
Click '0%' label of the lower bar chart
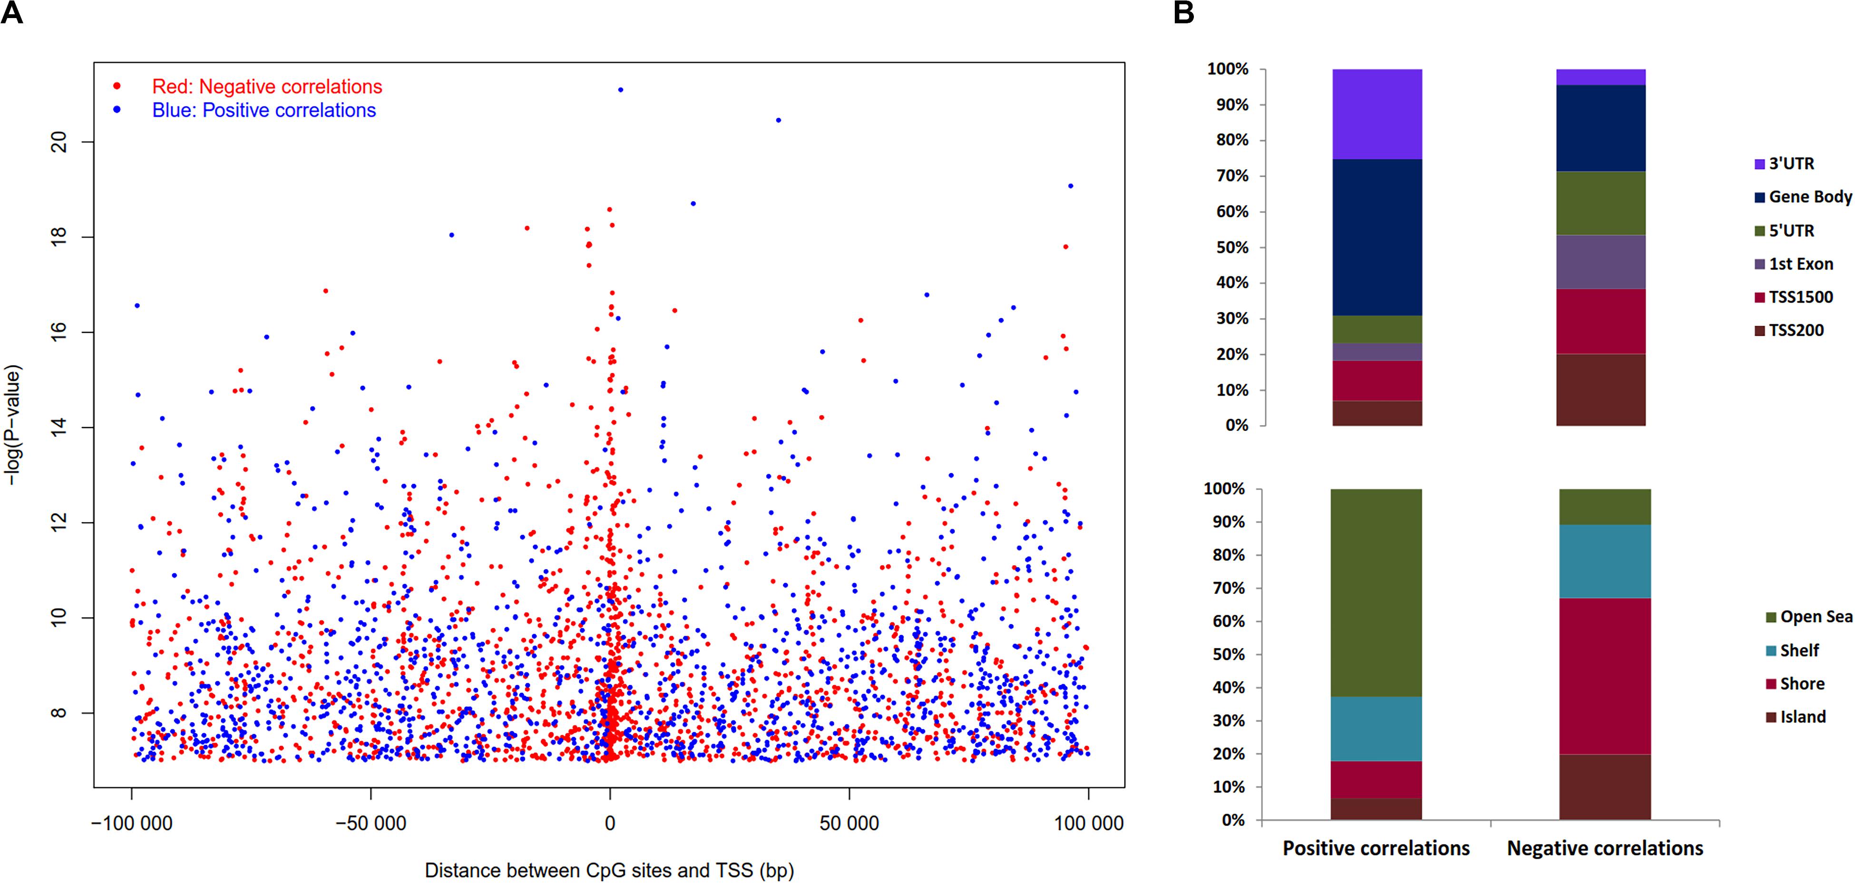(1233, 820)
